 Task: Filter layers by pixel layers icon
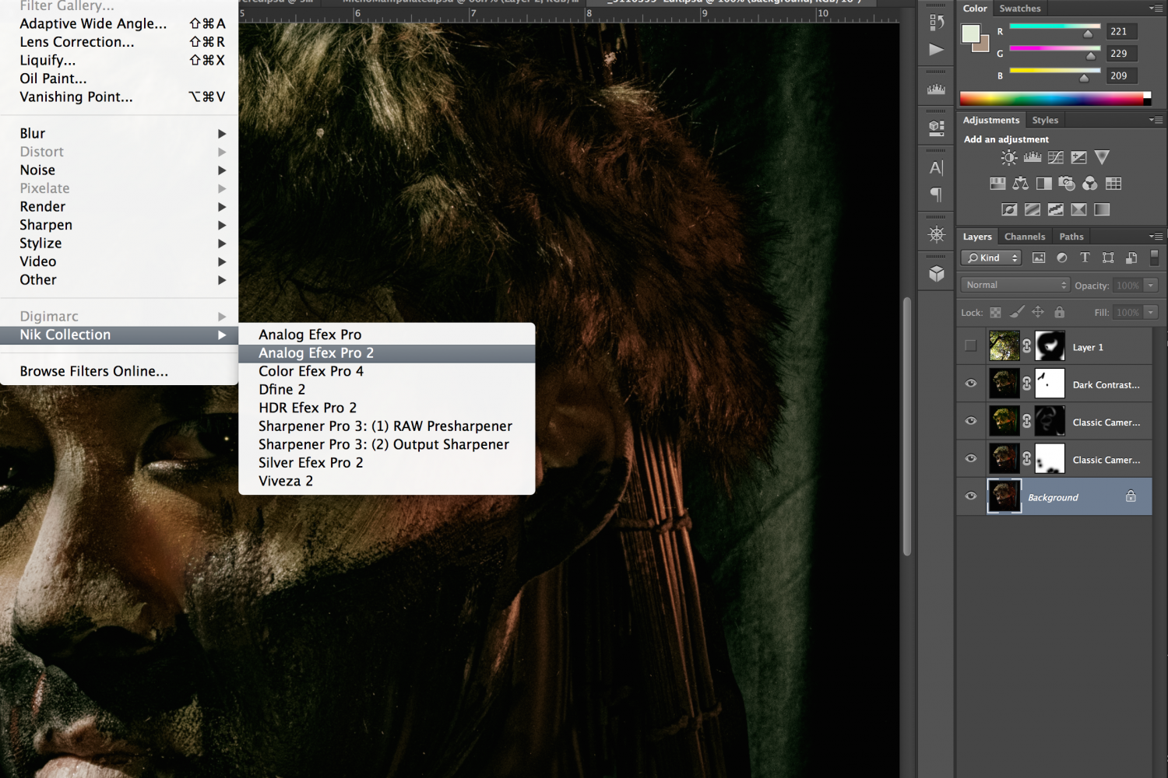pyautogui.click(x=1039, y=258)
